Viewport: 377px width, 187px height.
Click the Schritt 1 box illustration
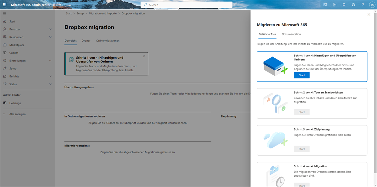click(276, 67)
